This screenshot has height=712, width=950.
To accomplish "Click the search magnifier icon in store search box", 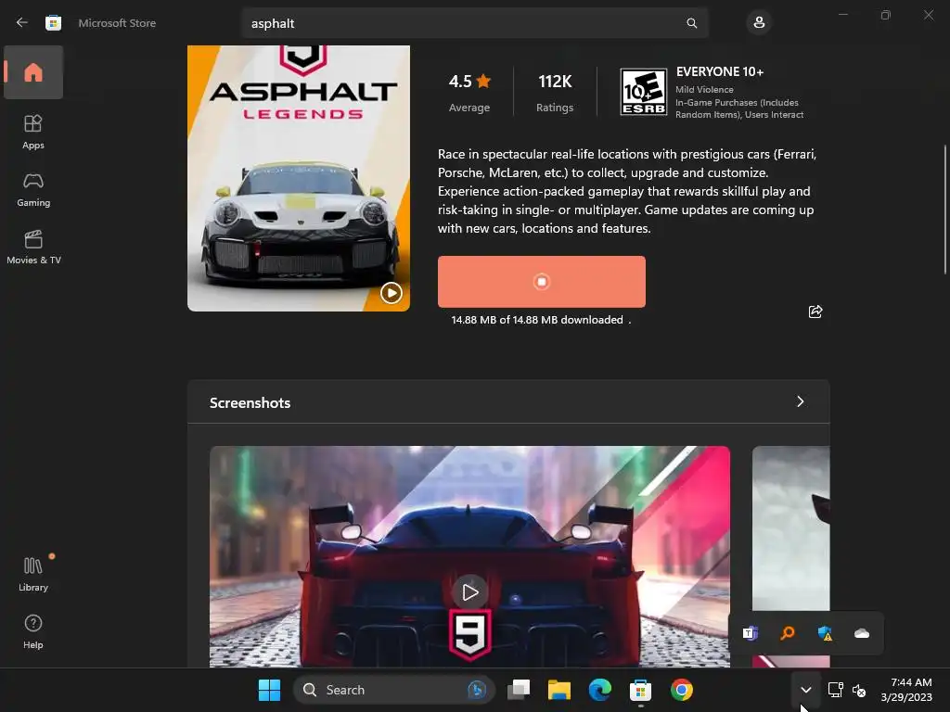I will (x=691, y=23).
